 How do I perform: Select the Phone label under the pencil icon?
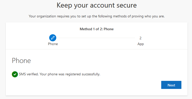53,44
